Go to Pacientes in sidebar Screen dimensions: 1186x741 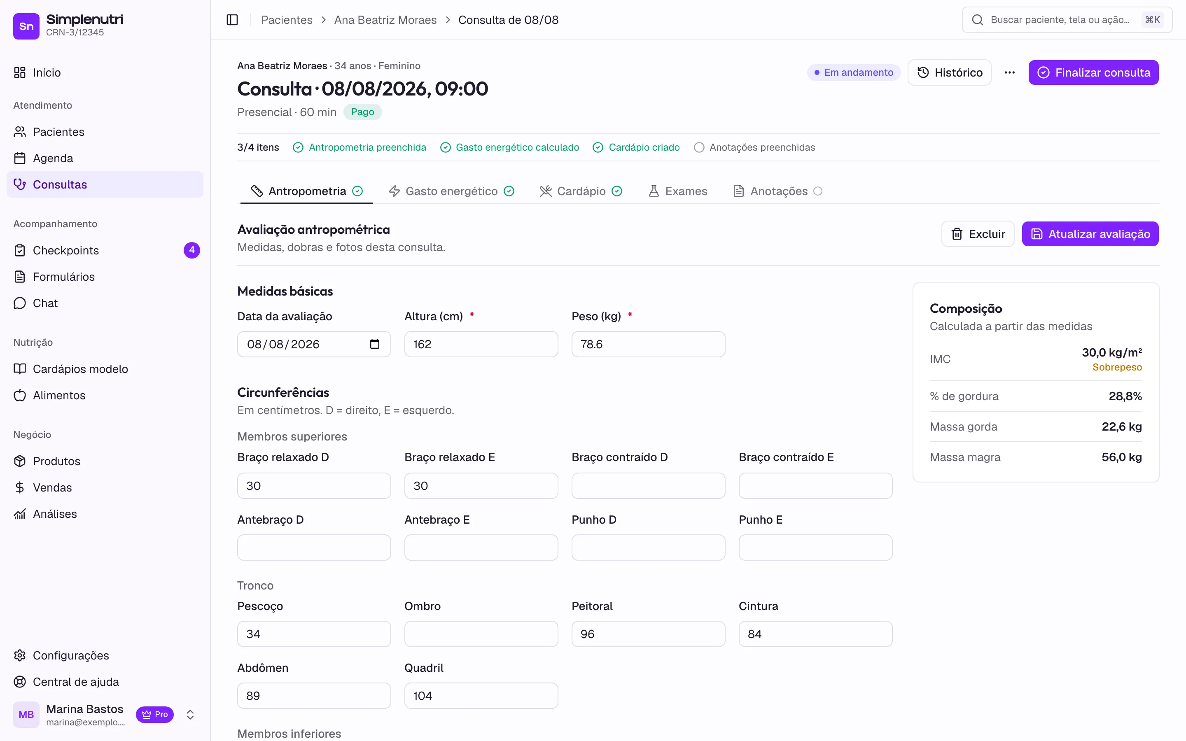click(x=105, y=132)
